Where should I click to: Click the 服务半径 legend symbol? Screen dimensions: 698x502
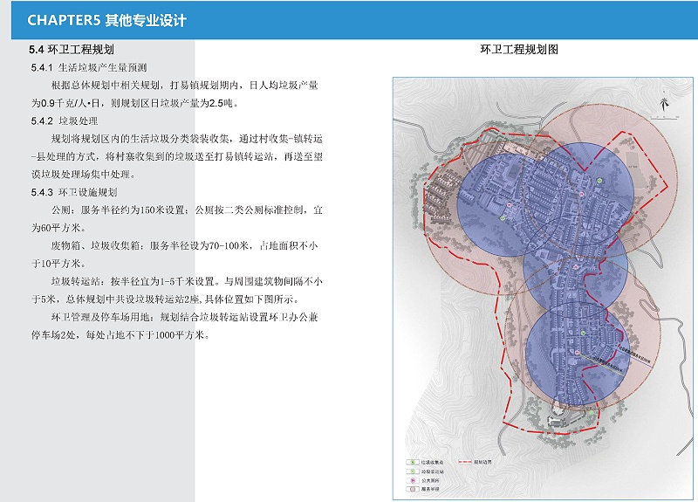point(411,490)
